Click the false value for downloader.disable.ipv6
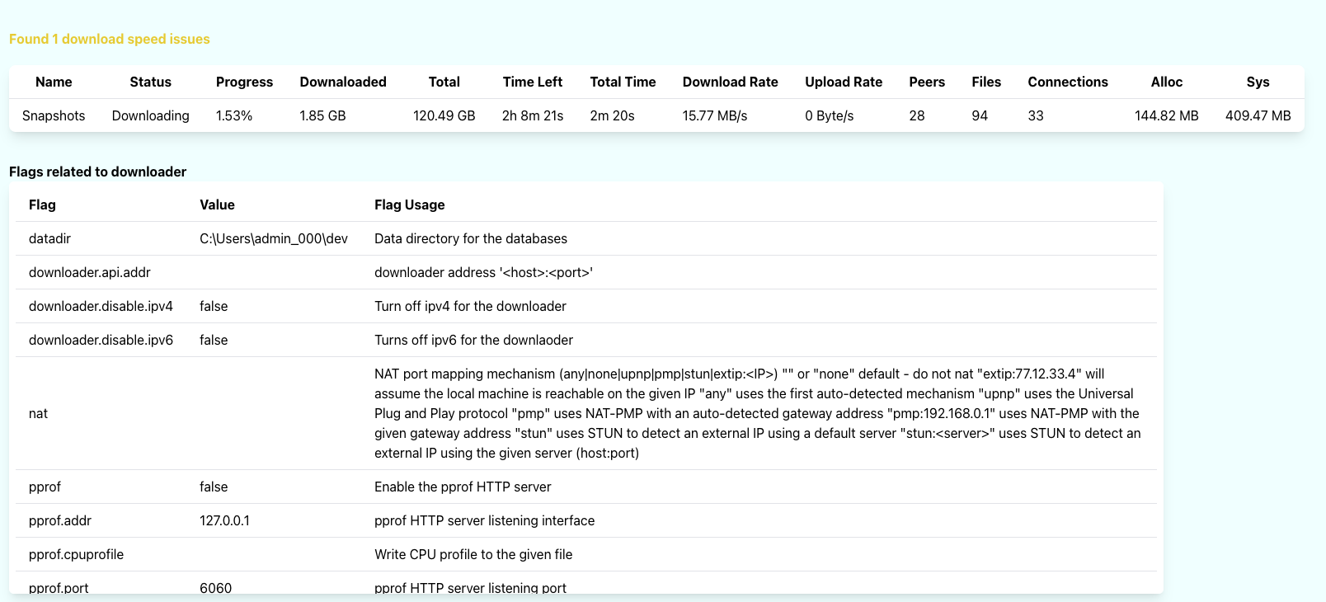The height and width of the screenshot is (602, 1326). 214,340
